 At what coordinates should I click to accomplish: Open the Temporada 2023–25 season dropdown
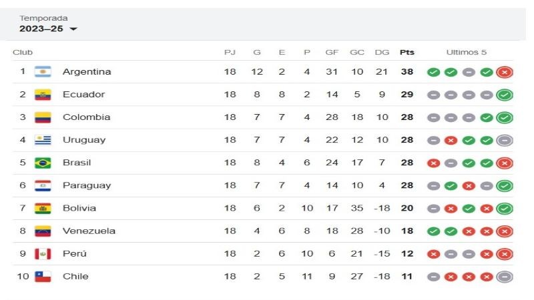[x=48, y=29]
